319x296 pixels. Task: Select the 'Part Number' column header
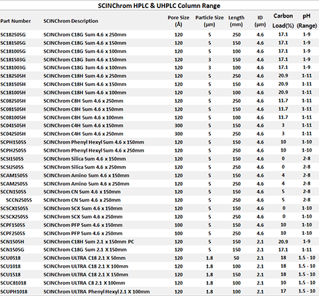pos(15,21)
